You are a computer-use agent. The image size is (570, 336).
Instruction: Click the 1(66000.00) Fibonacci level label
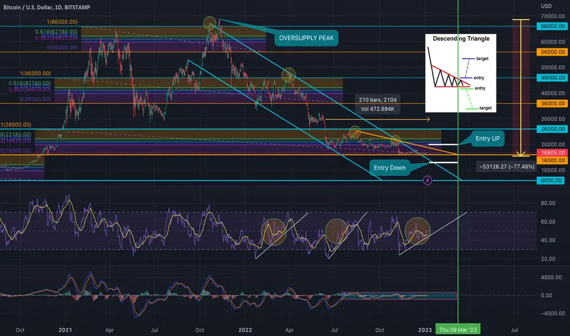click(62, 22)
